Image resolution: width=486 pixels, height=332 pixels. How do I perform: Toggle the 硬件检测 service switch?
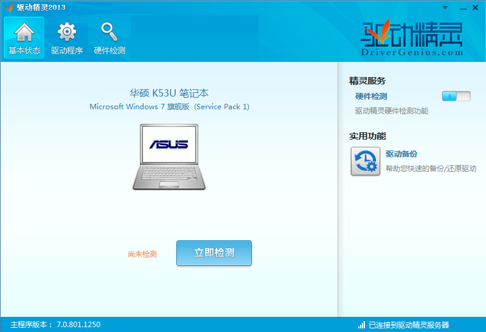[456, 96]
